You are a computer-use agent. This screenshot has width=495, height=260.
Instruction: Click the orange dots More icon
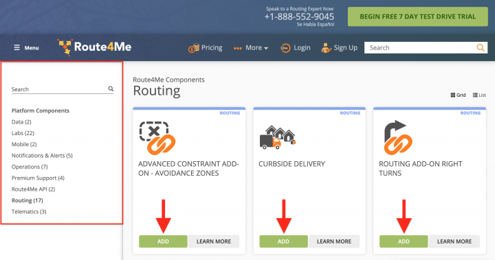click(x=237, y=48)
